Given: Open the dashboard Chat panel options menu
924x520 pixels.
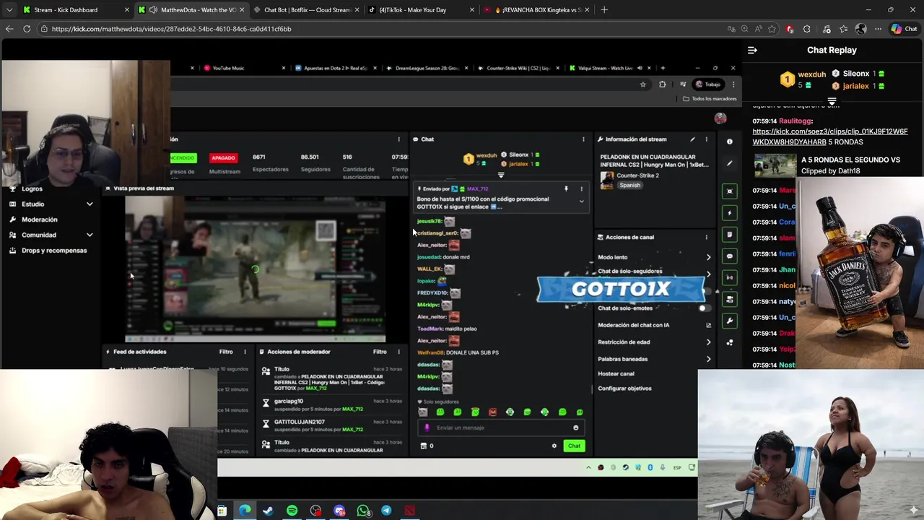Looking at the screenshot, I should (x=583, y=139).
